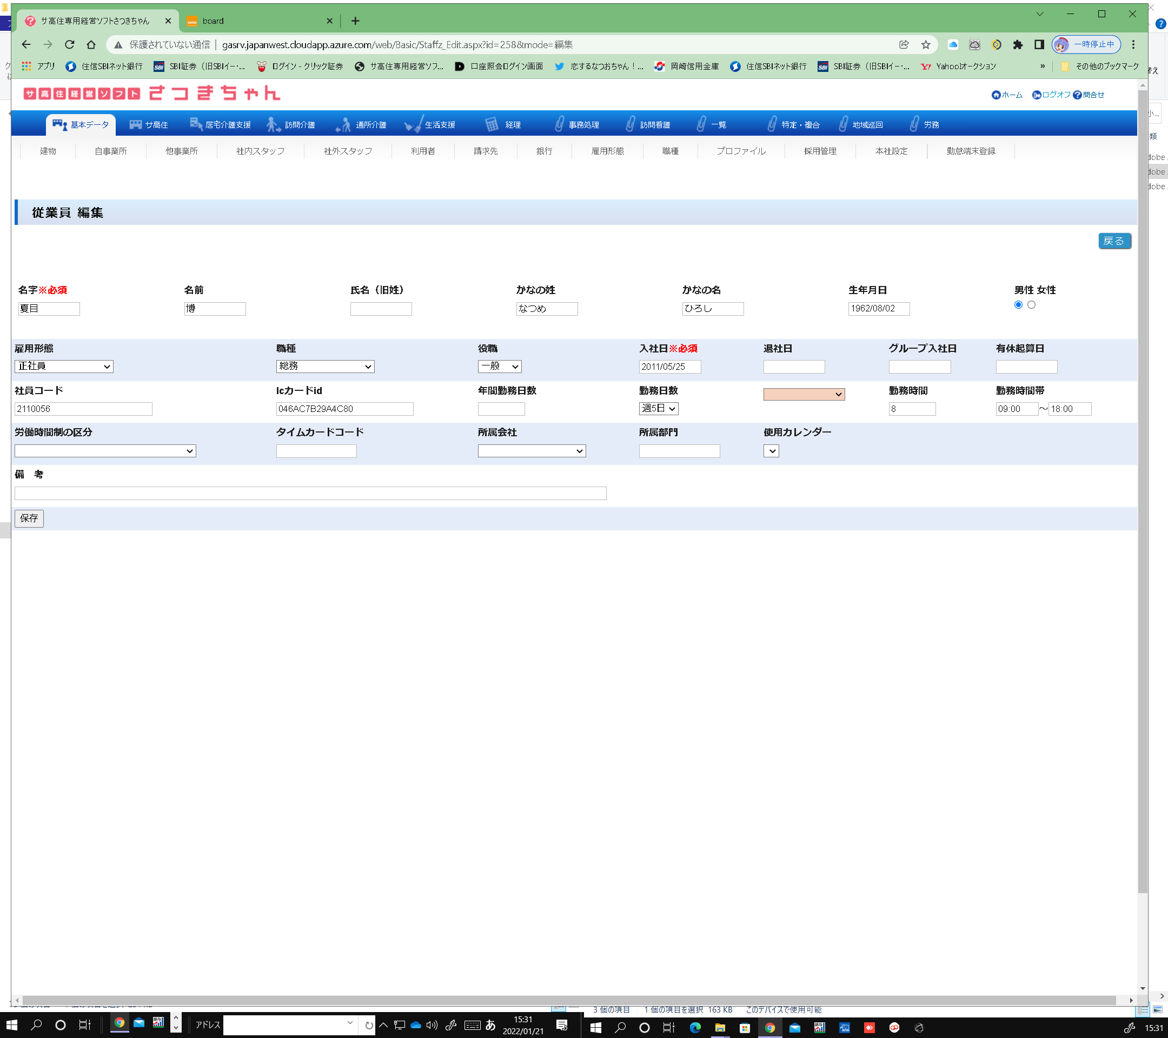1168x1038 pixels.
Task: Open the 使用カレンダー dropdown
Action: 771,451
